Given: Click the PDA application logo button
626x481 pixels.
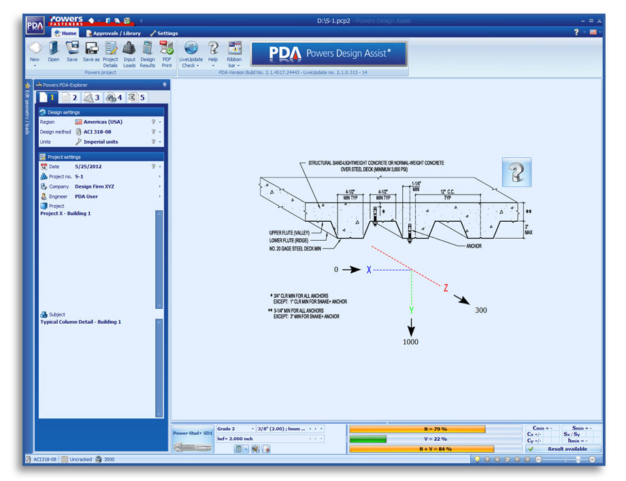Looking at the screenshot, I should pos(35,26).
